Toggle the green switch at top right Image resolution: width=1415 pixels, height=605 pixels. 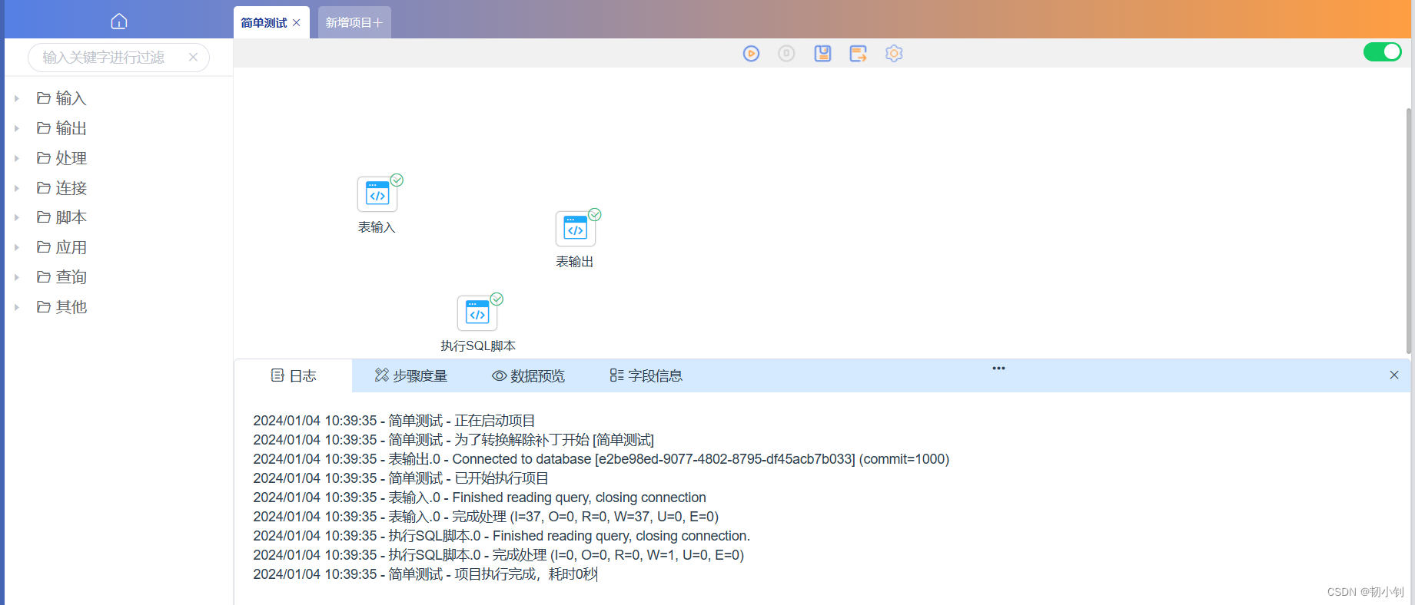[x=1383, y=51]
